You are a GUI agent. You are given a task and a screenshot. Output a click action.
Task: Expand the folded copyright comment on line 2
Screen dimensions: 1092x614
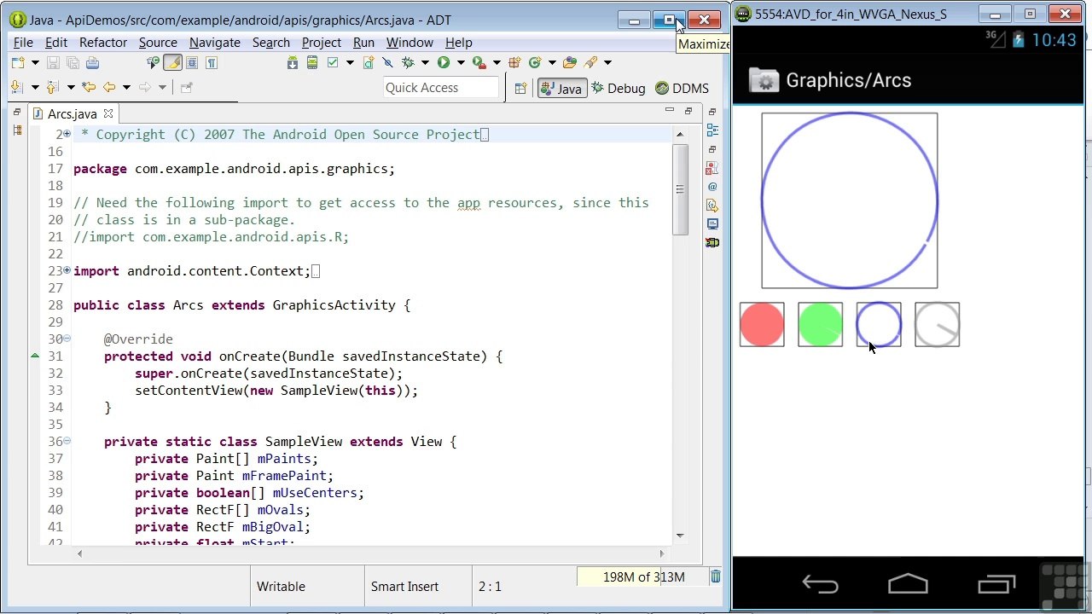[x=67, y=134]
